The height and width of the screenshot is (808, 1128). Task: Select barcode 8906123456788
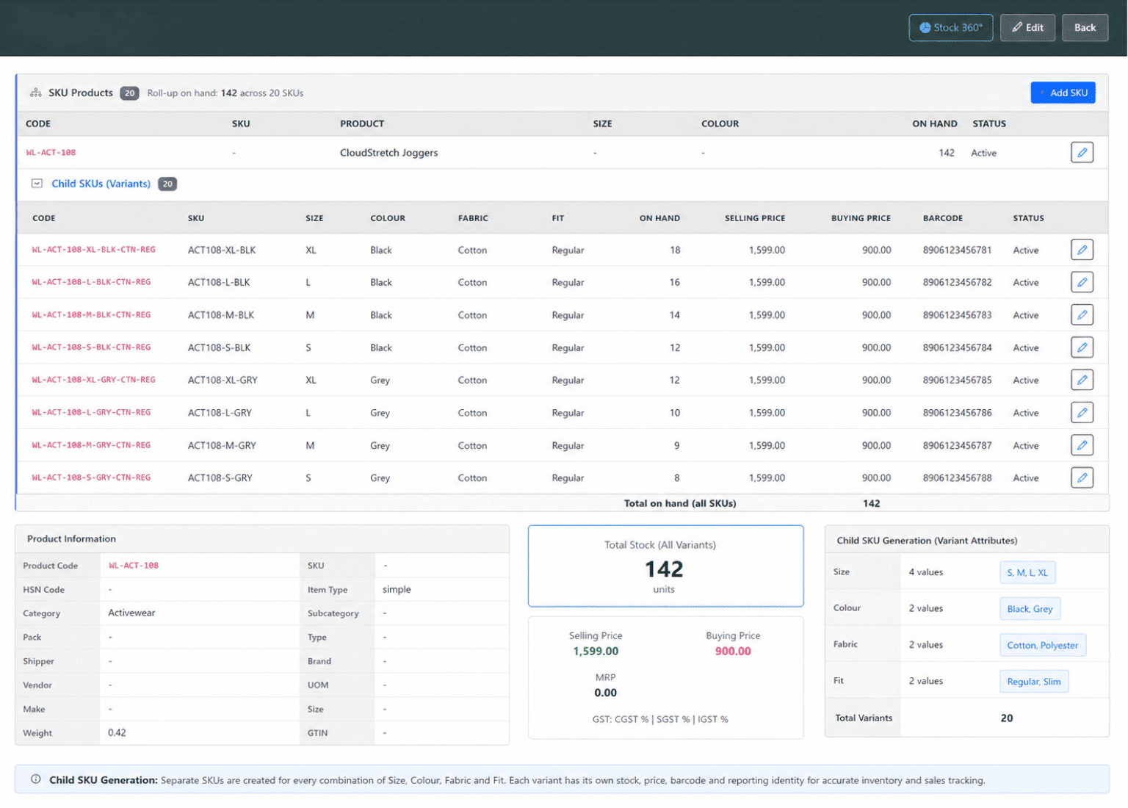(x=957, y=477)
